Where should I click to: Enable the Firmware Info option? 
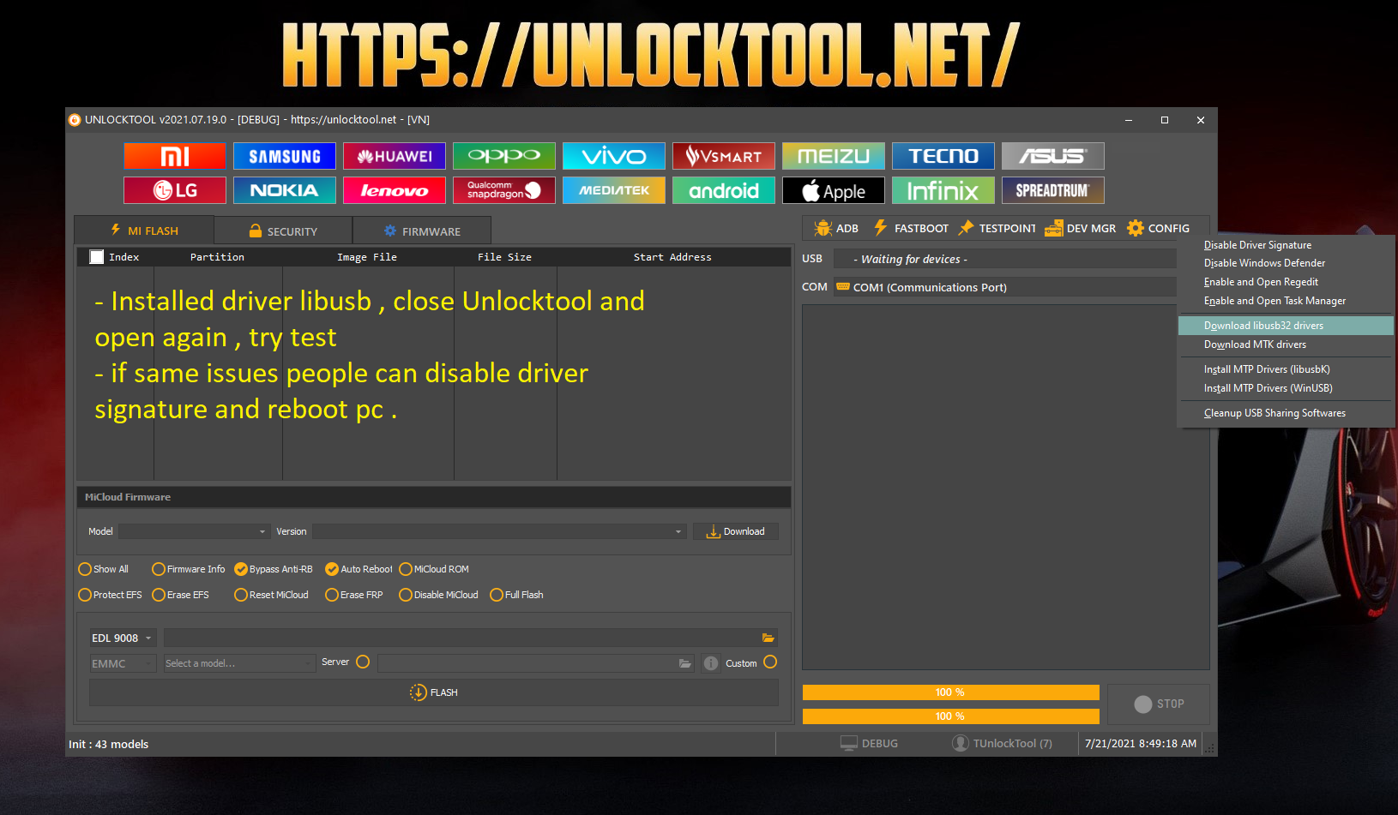189,569
